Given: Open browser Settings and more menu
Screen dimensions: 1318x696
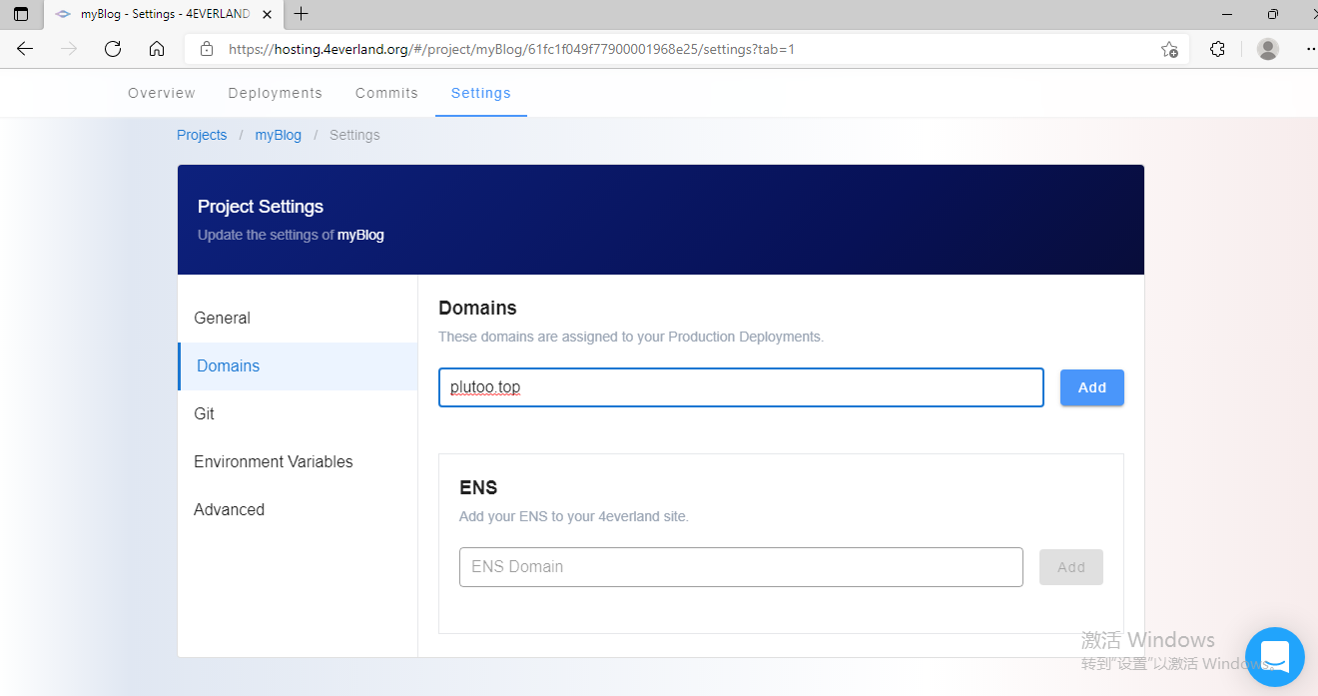Looking at the screenshot, I should click(x=1311, y=49).
